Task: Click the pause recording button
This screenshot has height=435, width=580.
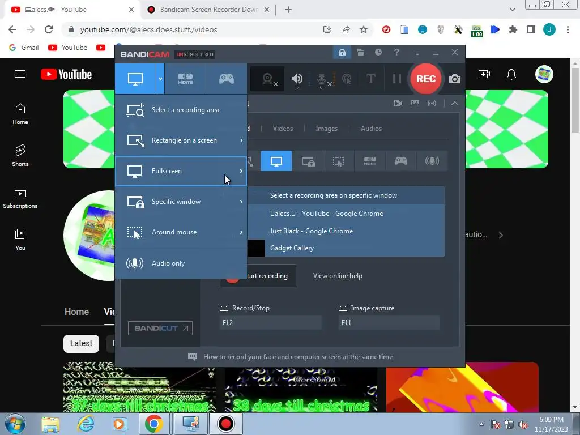Action: 396,79
